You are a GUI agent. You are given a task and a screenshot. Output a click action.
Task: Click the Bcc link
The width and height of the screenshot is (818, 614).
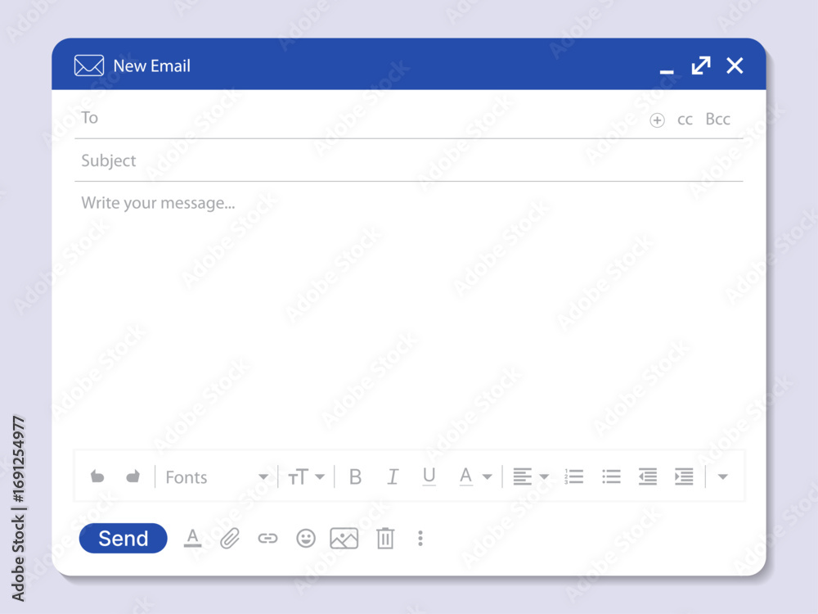point(718,119)
